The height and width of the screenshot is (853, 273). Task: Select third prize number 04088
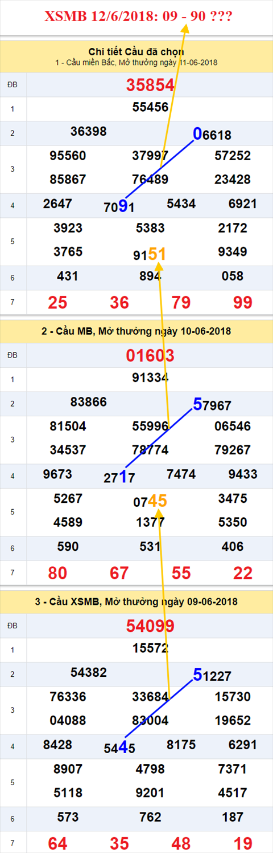[68, 721]
